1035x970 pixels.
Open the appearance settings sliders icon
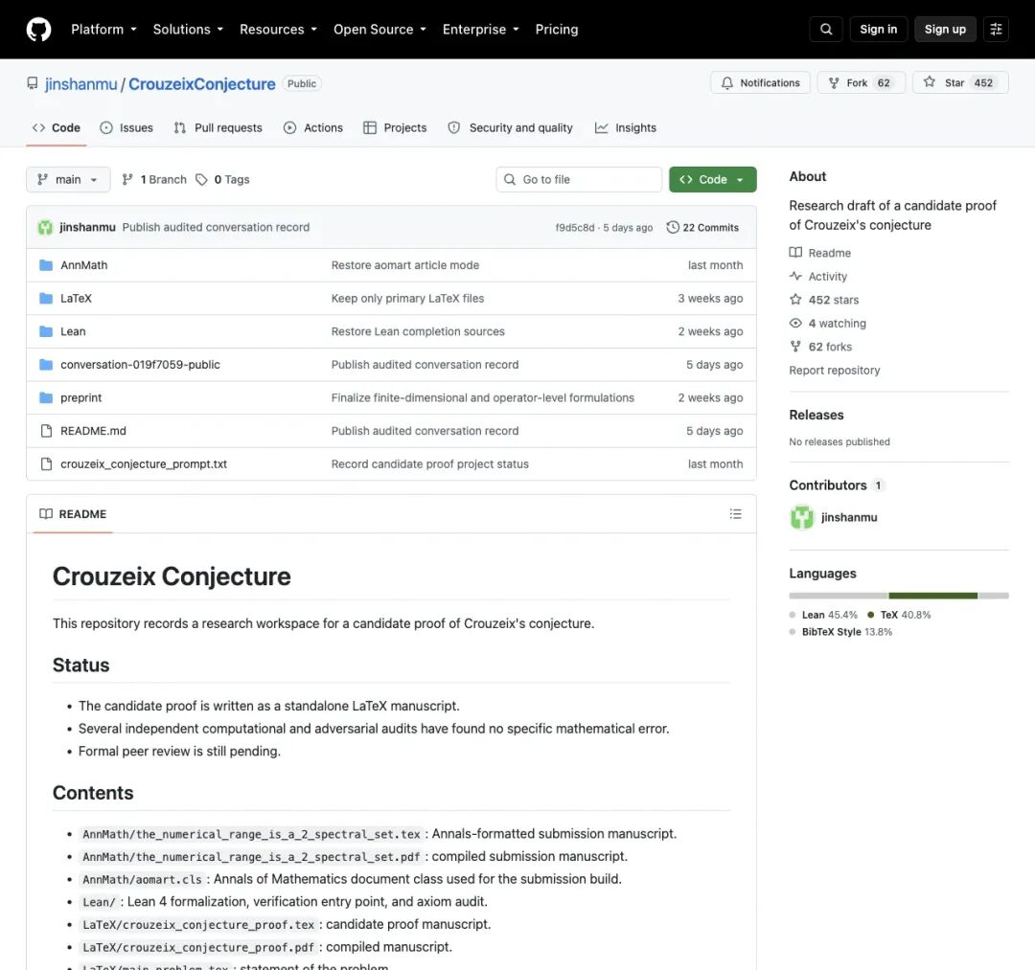point(996,29)
